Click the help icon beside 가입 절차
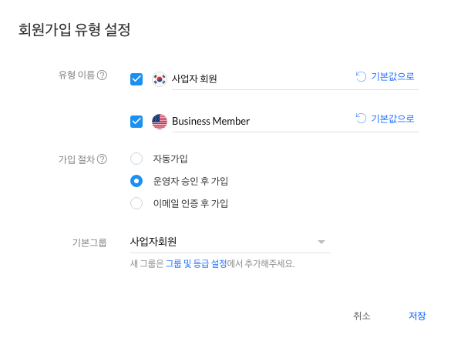 (102, 159)
